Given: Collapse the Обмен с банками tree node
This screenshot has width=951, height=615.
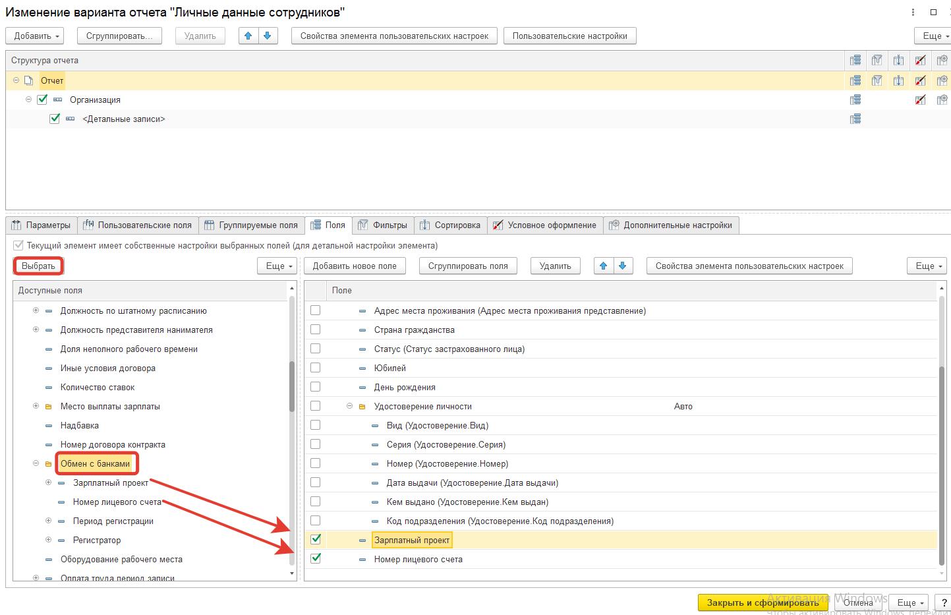Looking at the screenshot, I should click(x=36, y=463).
